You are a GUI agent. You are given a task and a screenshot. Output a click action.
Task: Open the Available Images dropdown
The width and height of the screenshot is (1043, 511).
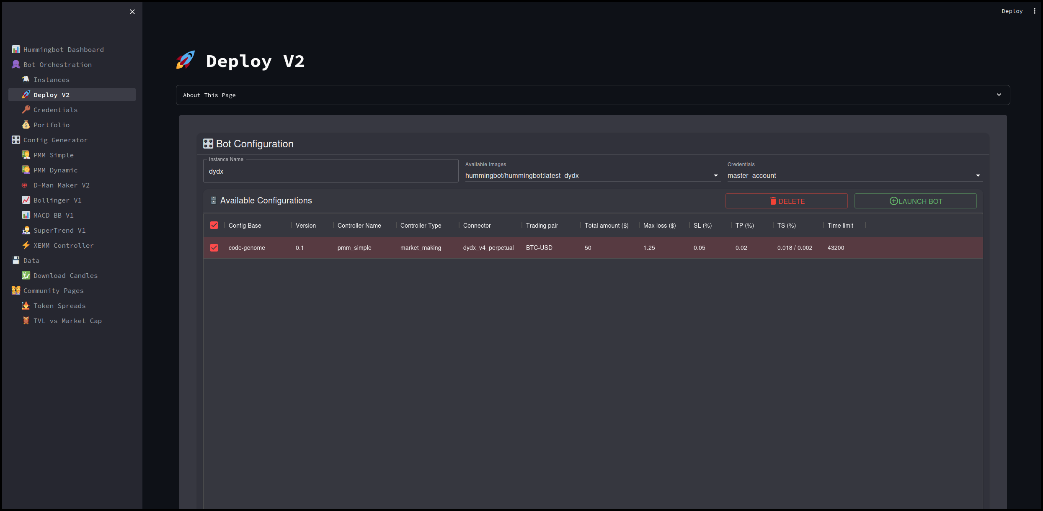click(592, 176)
